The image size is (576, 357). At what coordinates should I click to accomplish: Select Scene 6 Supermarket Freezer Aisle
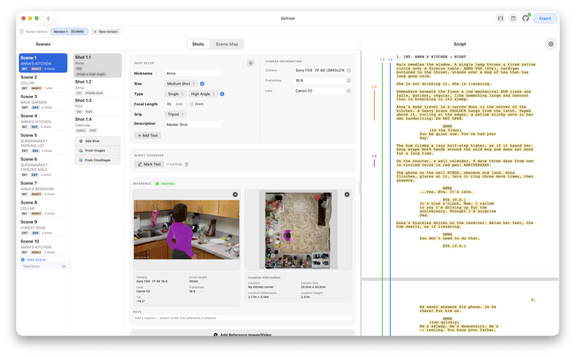coord(43,167)
